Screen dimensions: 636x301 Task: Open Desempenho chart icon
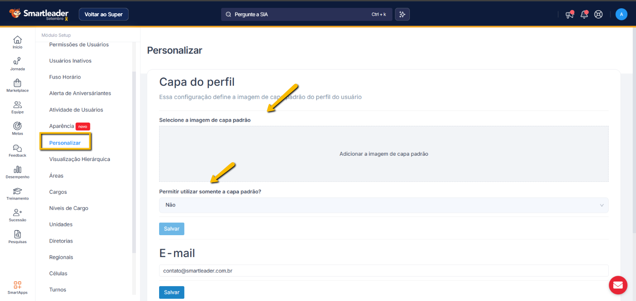pos(17,170)
